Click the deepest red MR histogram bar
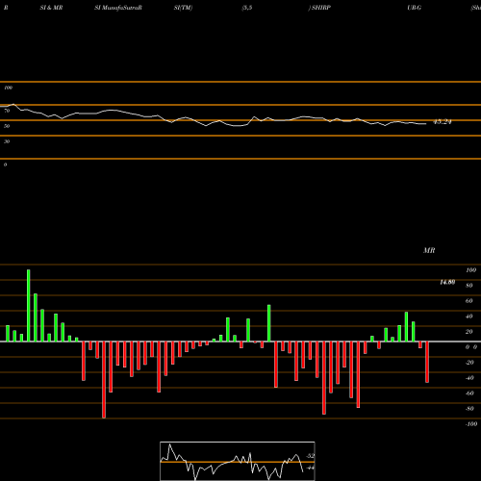 tap(104, 380)
